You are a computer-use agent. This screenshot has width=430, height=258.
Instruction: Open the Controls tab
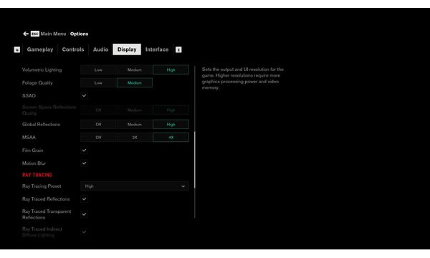(x=73, y=49)
